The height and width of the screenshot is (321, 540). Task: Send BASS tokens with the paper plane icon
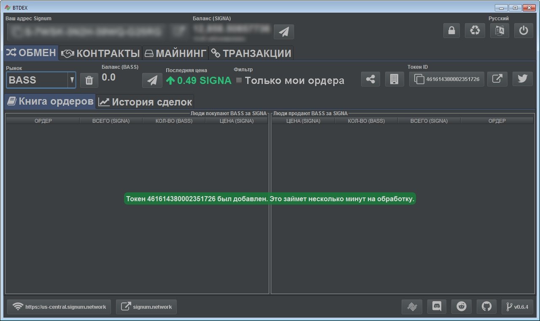(x=152, y=80)
